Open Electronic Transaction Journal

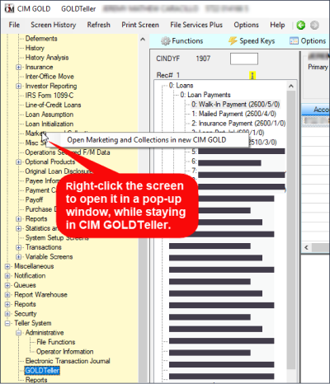[x=68, y=361]
